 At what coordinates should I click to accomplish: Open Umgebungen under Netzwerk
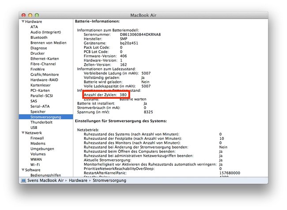coord(42,149)
